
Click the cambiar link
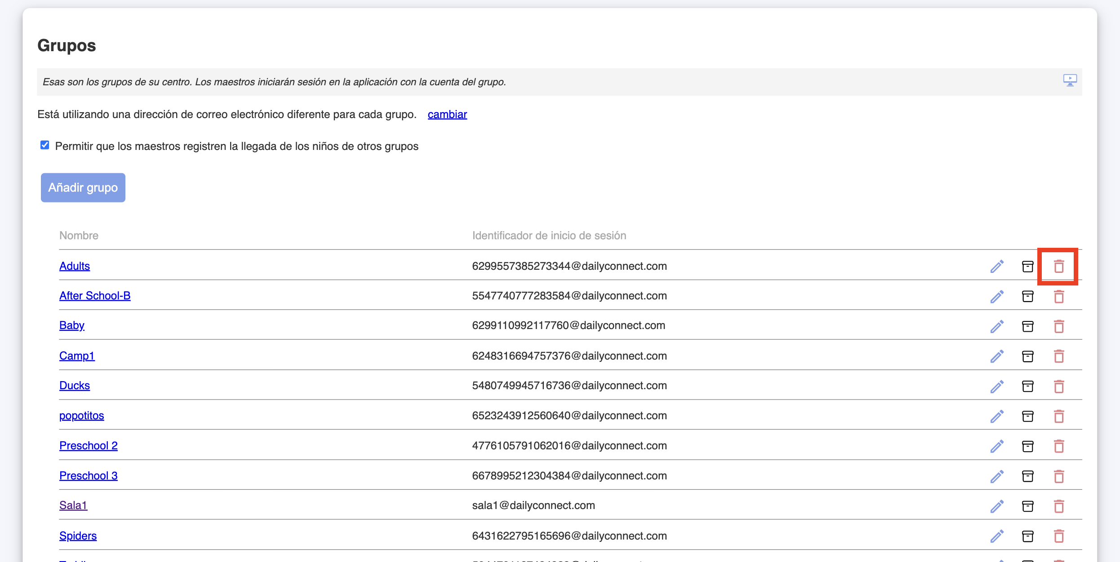coord(447,114)
